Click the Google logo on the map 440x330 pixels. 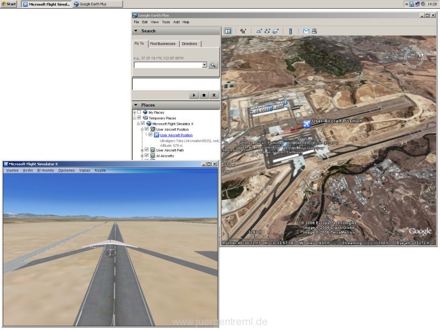point(420,231)
